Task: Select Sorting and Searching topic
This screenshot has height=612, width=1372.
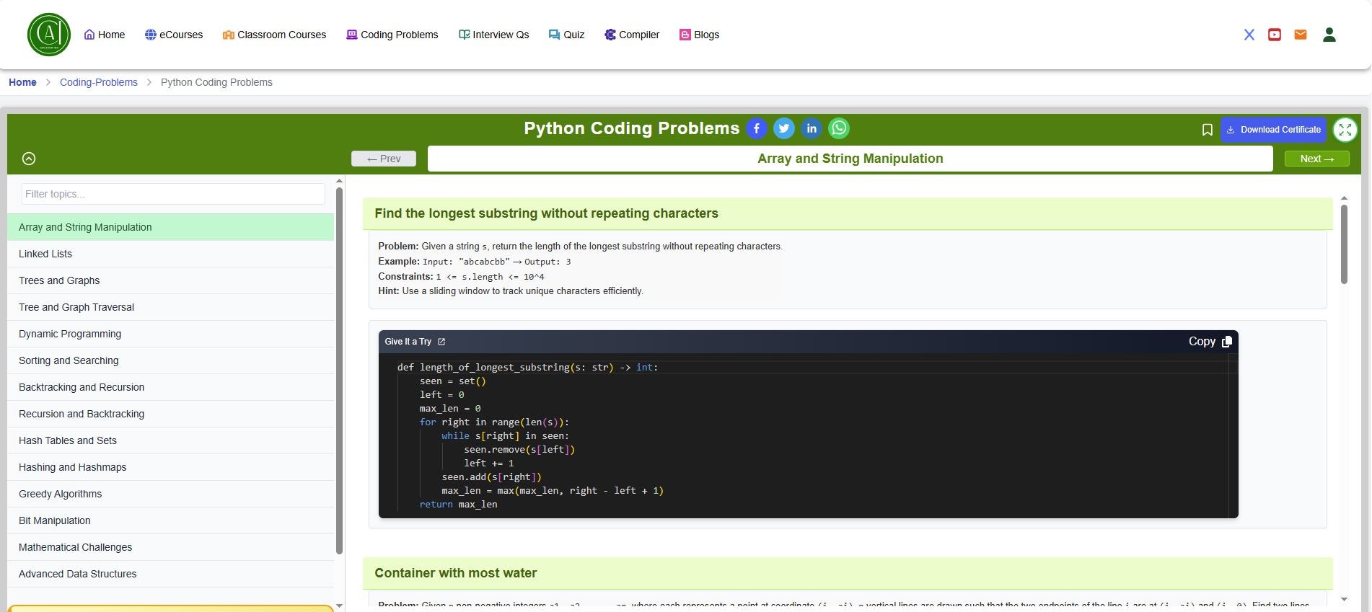Action: (170, 360)
